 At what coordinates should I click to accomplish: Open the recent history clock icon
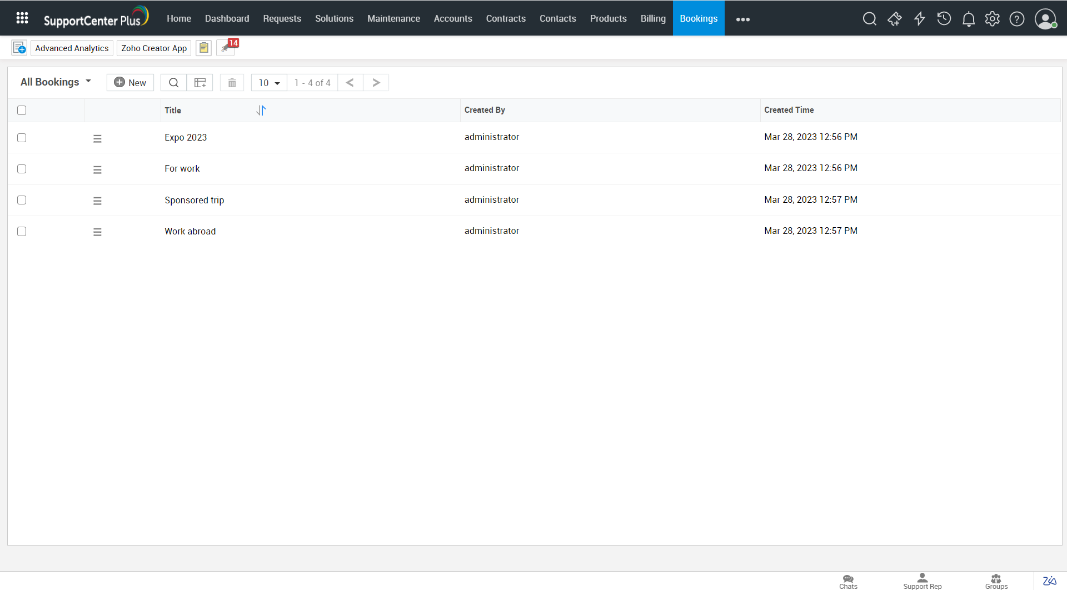point(944,19)
